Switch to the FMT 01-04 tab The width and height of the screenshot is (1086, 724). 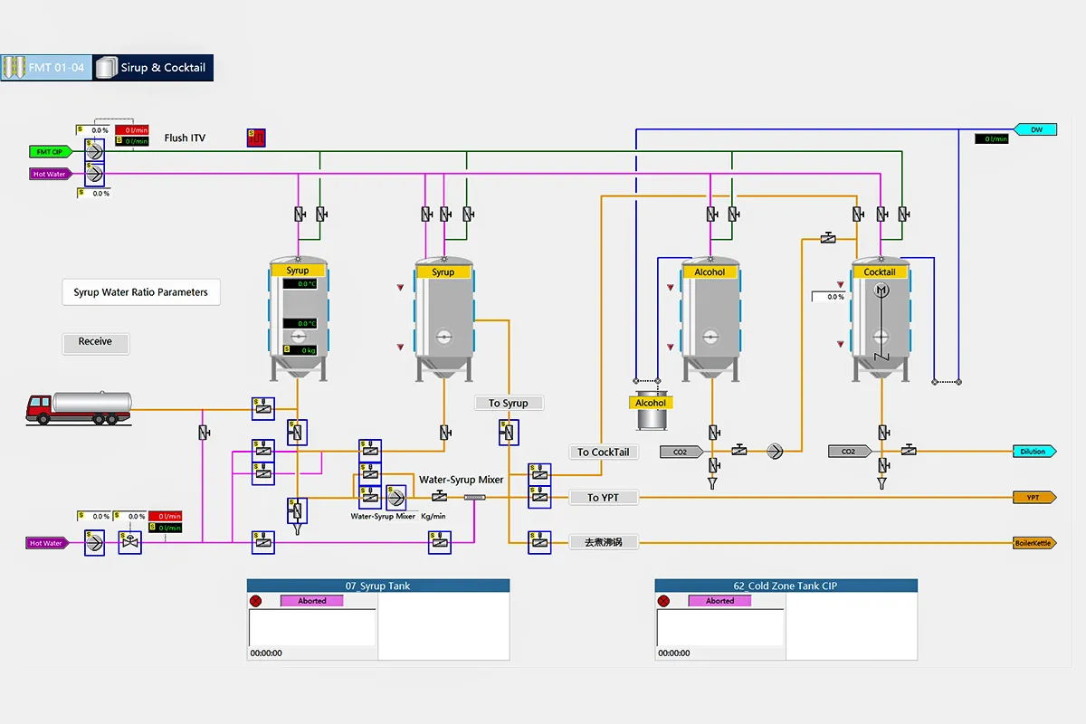point(46,67)
